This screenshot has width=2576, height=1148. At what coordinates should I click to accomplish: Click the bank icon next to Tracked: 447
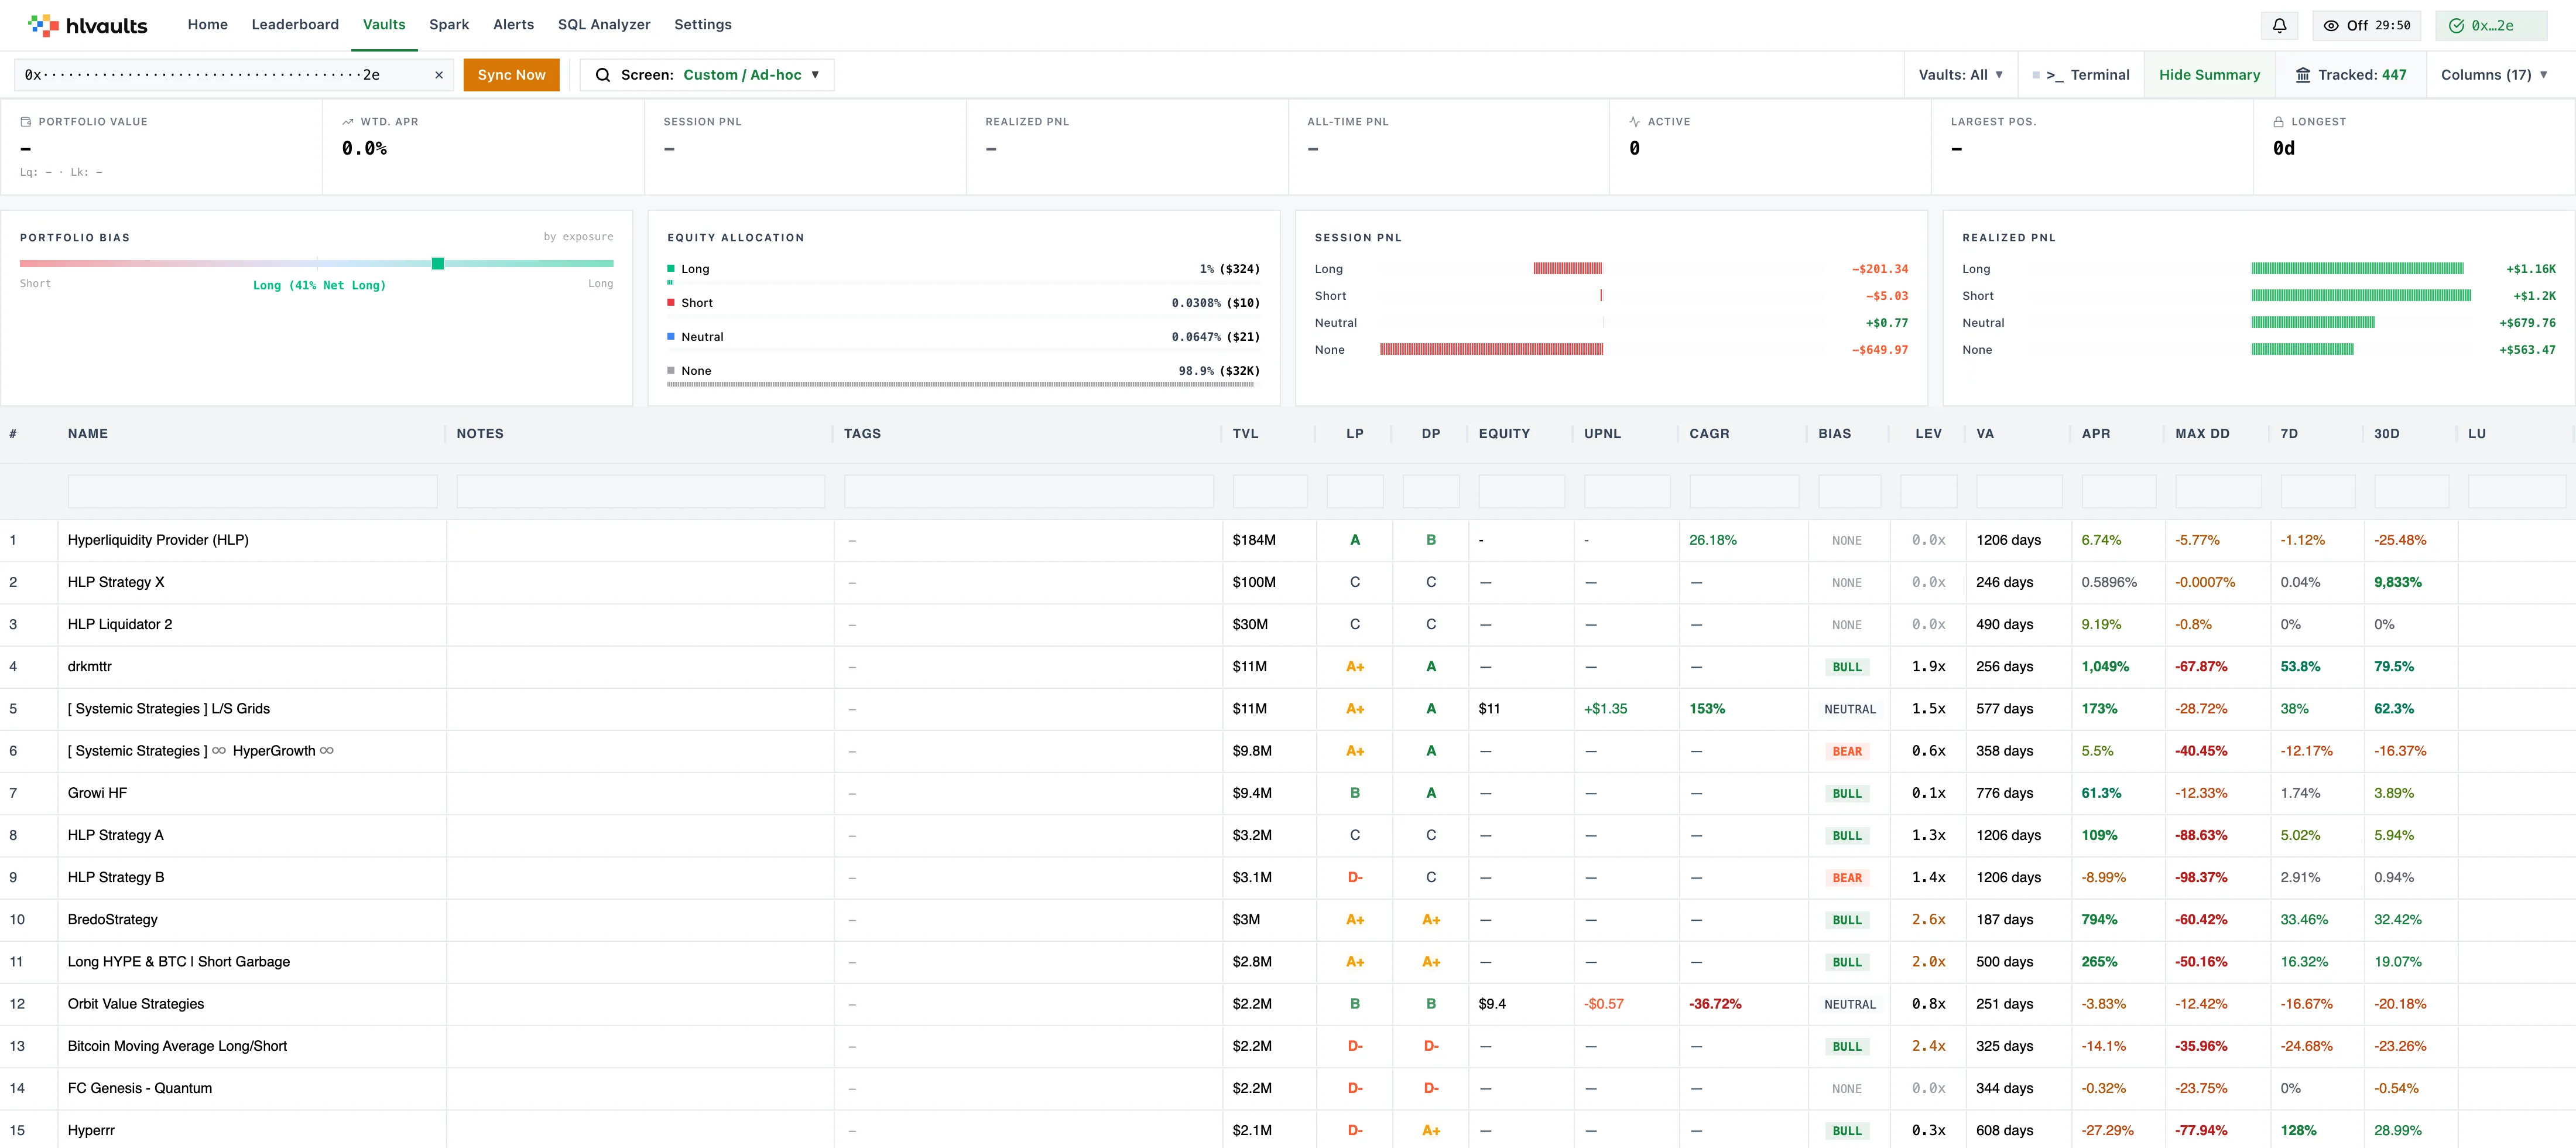pyautogui.click(x=2303, y=75)
